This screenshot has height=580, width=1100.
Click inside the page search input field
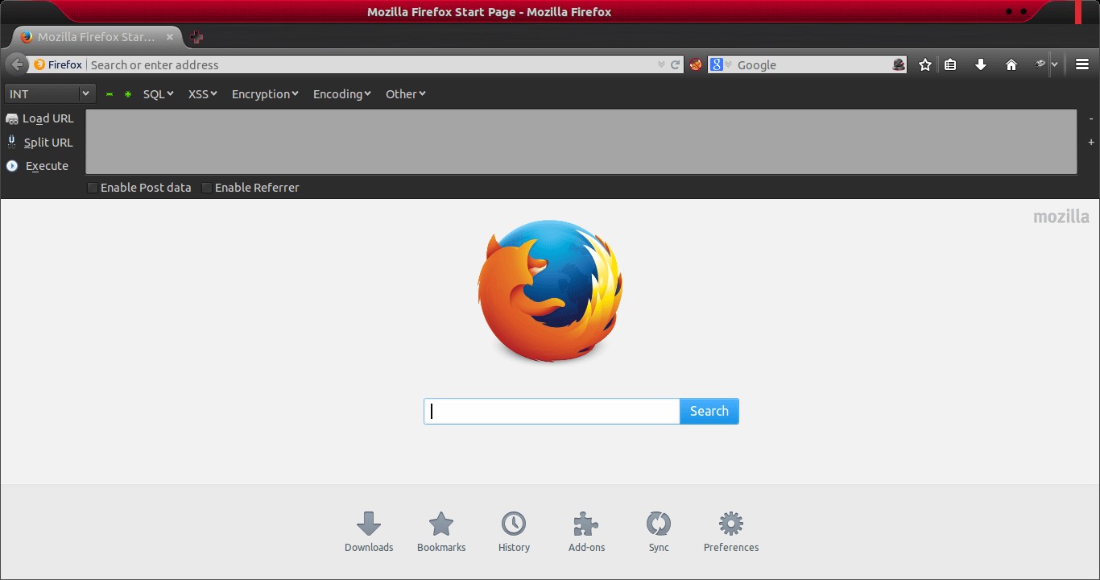551,411
